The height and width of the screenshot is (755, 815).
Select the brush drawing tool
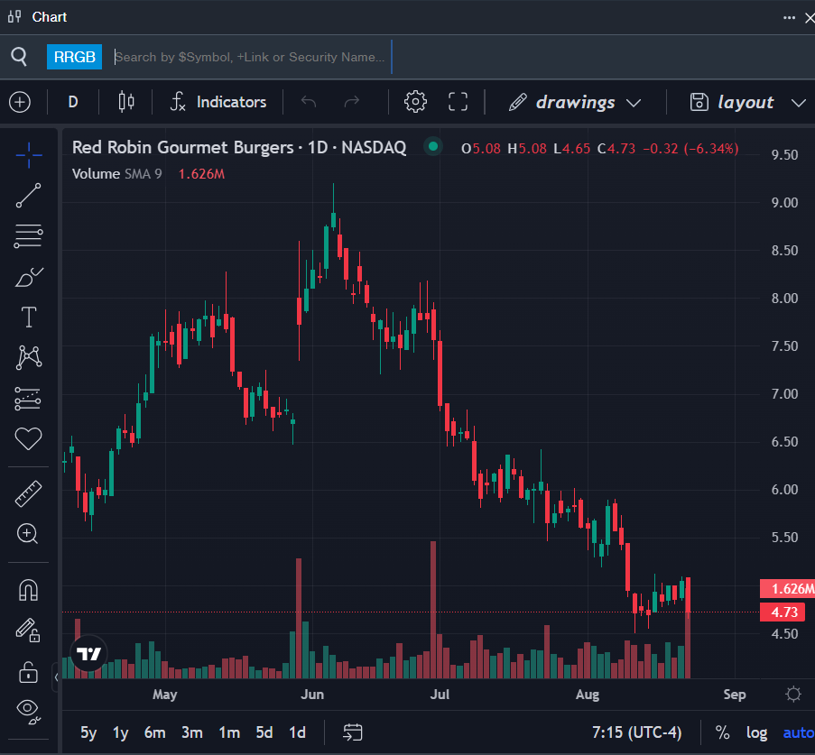click(29, 277)
